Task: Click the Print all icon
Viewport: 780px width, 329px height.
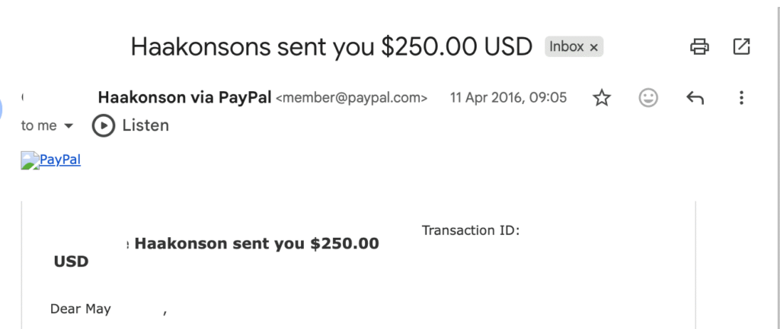Action: pyautogui.click(x=699, y=47)
